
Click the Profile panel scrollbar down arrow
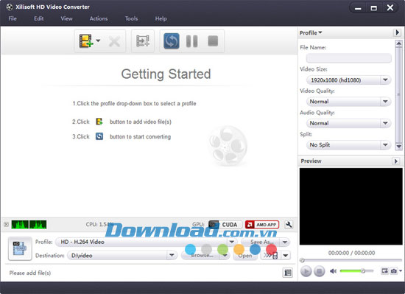[x=398, y=147]
